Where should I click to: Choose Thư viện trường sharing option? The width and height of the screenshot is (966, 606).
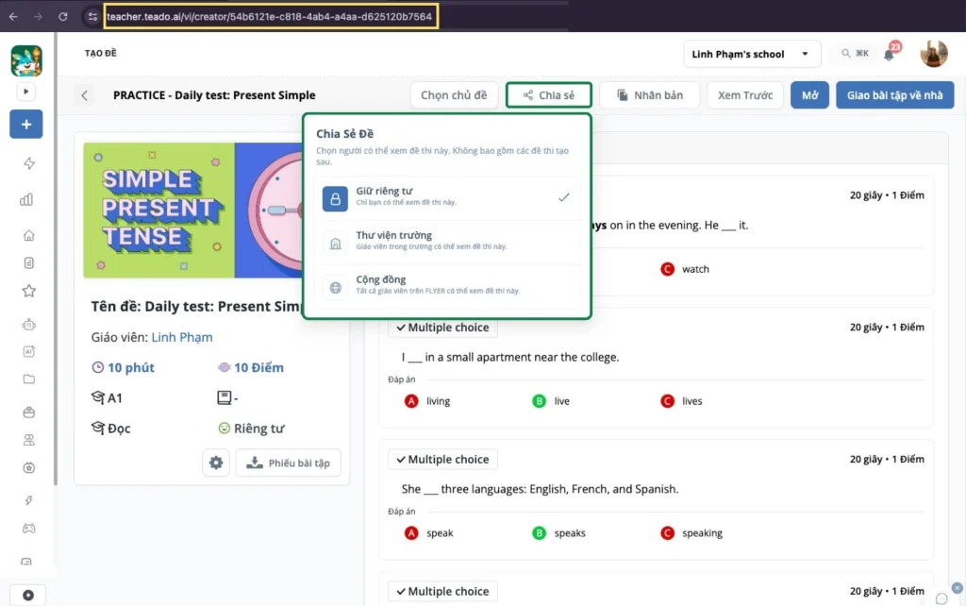446,243
